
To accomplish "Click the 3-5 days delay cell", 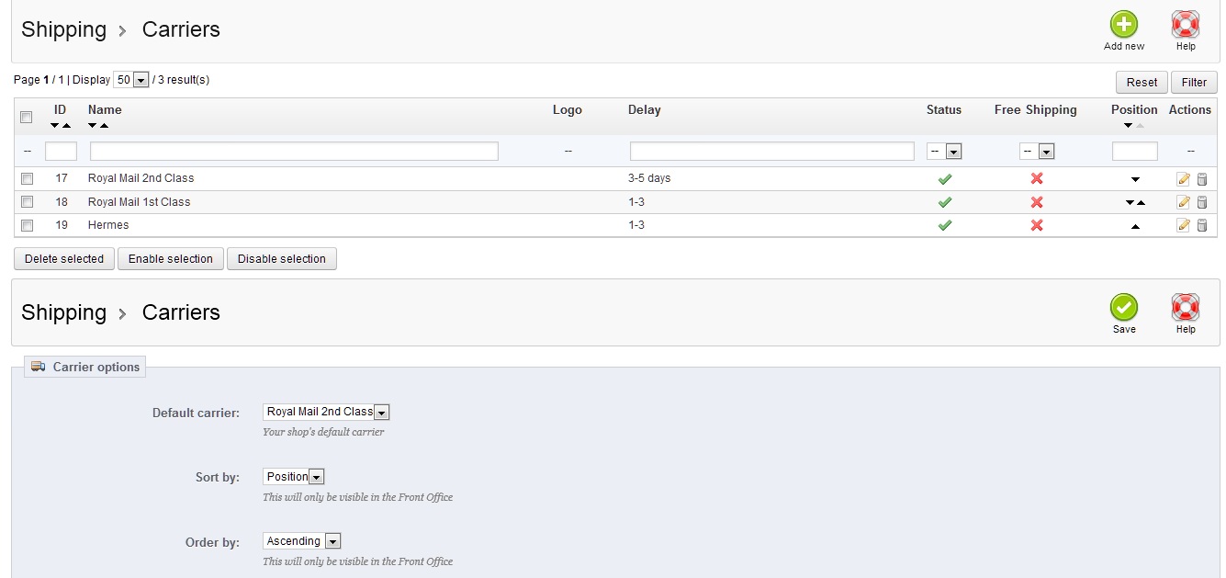I will click(649, 178).
